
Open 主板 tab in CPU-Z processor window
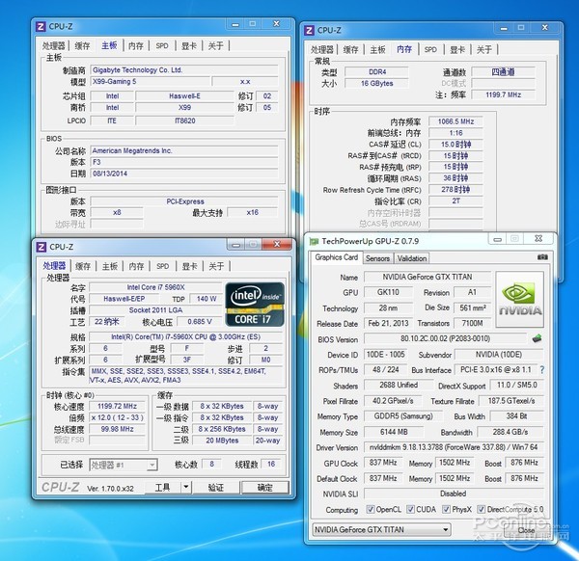tap(110, 266)
